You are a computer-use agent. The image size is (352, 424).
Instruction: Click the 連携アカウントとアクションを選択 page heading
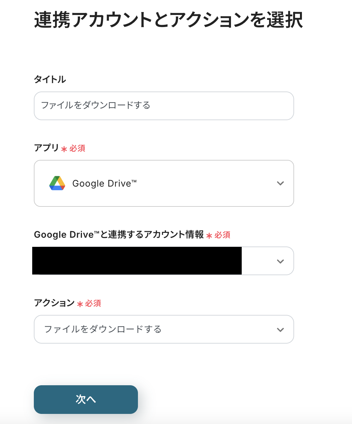tap(169, 20)
